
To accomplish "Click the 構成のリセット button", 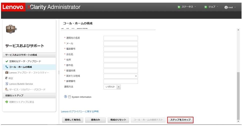I will (x=118, y=120).
